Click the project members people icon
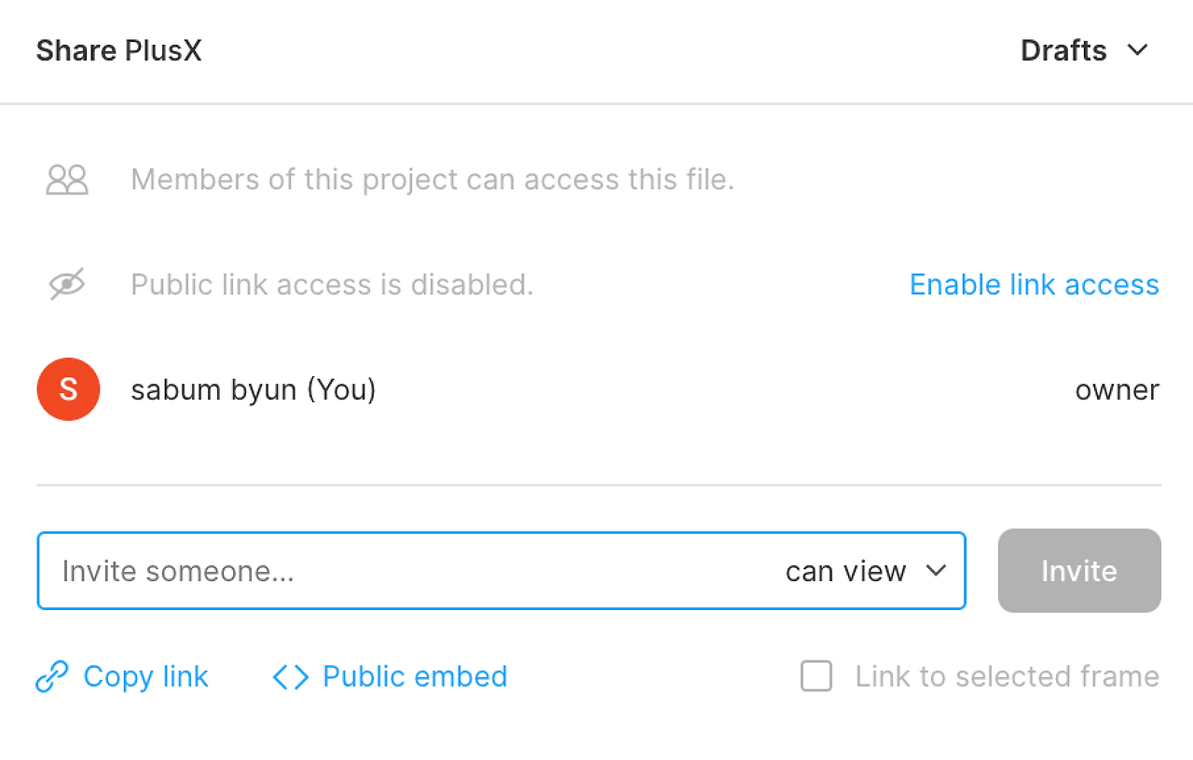The height and width of the screenshot is (760, 1193). 67,180
